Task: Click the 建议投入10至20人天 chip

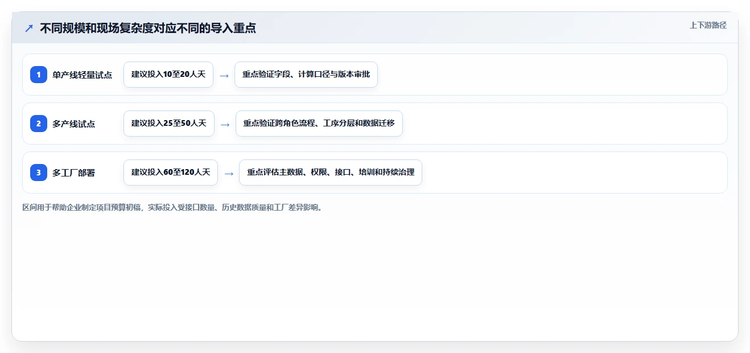Action: [168, 75]
